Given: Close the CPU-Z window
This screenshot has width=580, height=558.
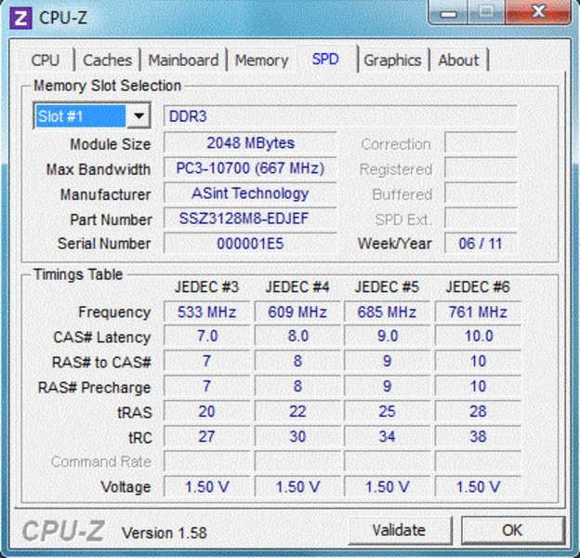Looking at the screenshot, I should [539, 12].
